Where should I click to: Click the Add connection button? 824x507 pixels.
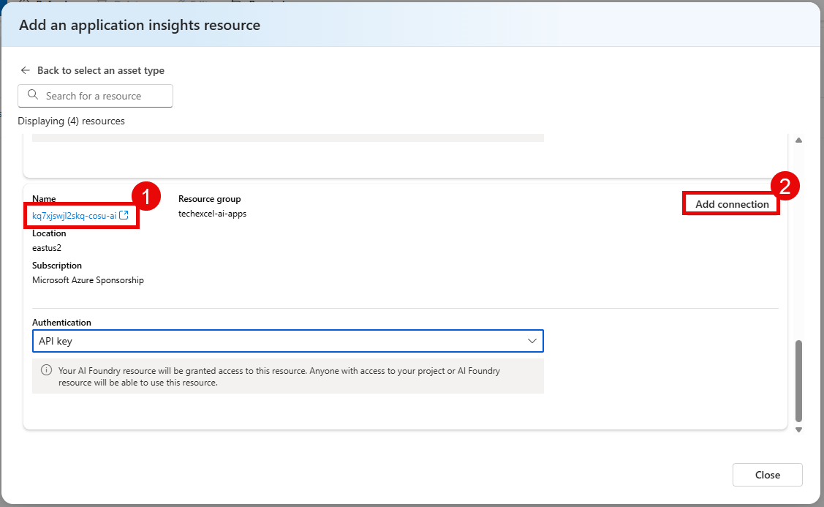coord(731,203)
